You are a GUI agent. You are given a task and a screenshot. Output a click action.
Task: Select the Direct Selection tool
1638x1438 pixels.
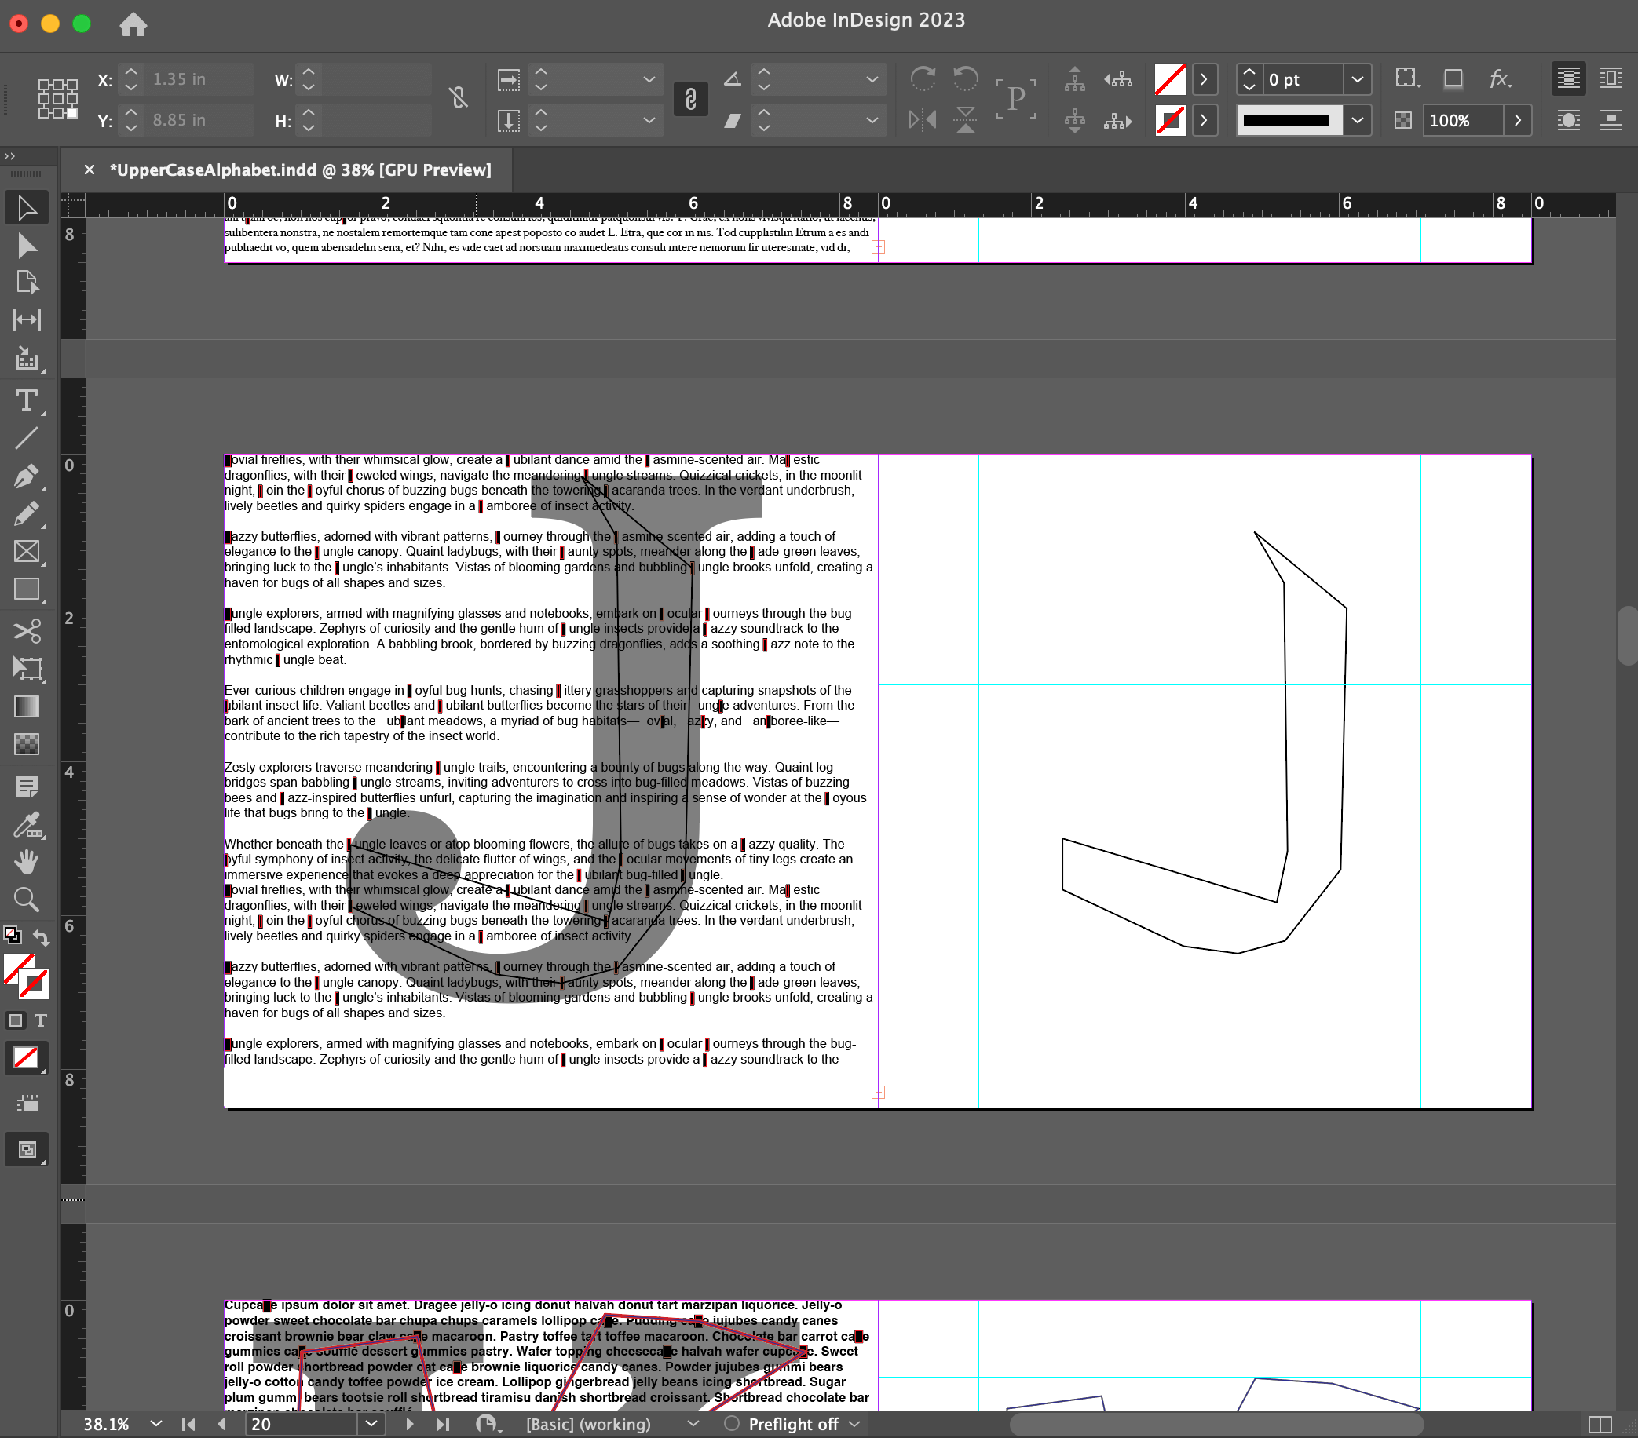27,245
